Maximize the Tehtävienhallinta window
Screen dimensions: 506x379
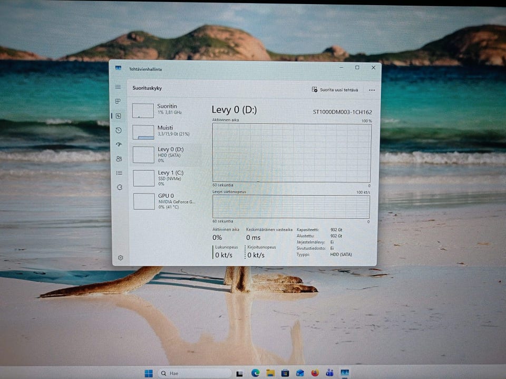click(x=357, y=68)
